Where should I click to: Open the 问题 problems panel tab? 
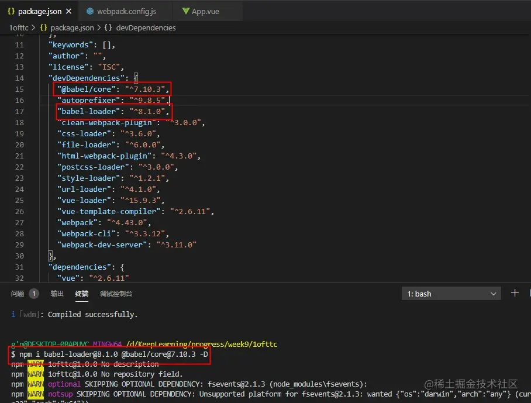click(x=18, y=294)
